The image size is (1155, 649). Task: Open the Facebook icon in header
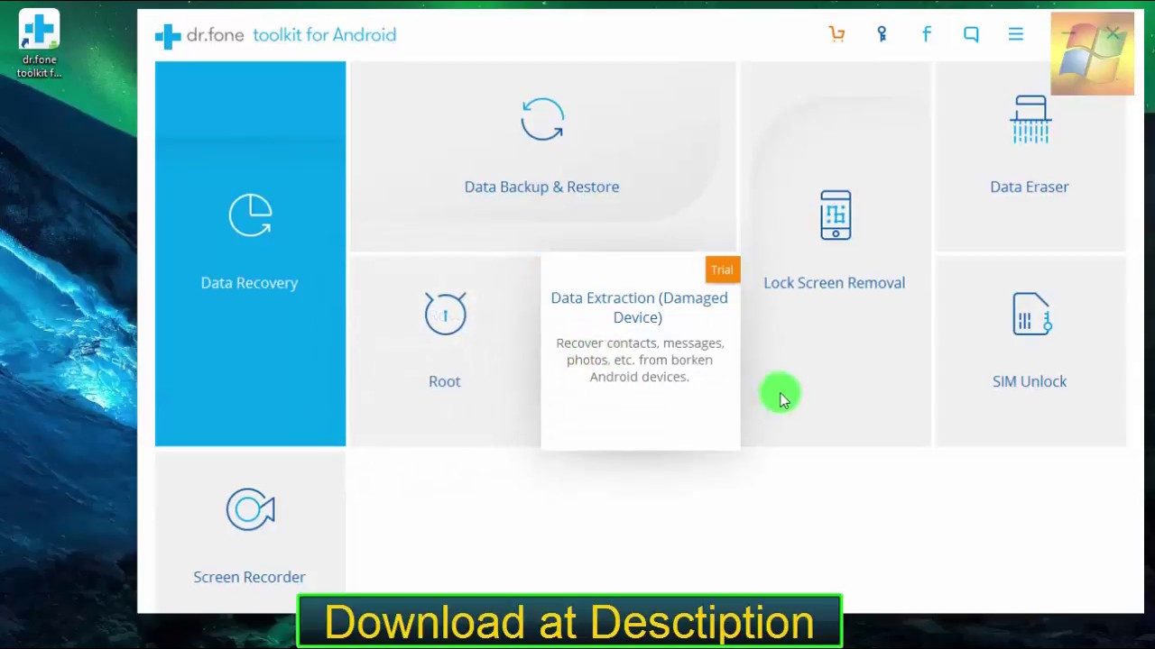[926, 34]
